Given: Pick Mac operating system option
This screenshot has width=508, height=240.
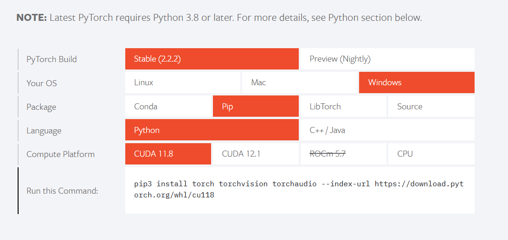Looking at the screenshot, I should click(x=299, y=83).
